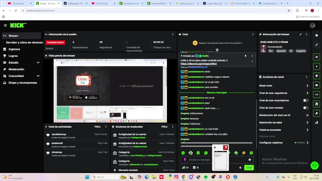Click the info icon in right toolbar
This screenshot has width=322, height=181.
316,35
